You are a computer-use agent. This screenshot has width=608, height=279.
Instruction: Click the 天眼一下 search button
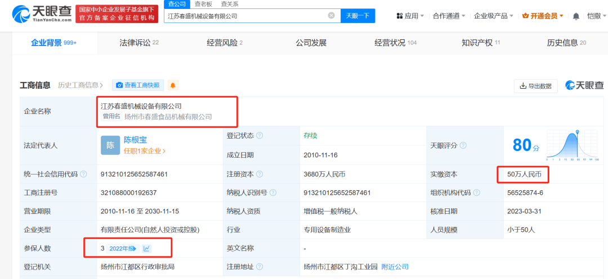(x=357, y=16)
